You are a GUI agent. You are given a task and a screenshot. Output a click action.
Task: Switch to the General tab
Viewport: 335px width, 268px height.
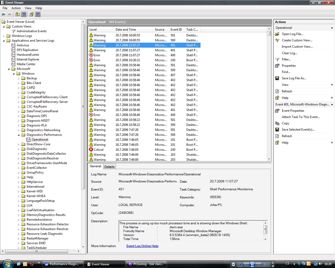96,166
